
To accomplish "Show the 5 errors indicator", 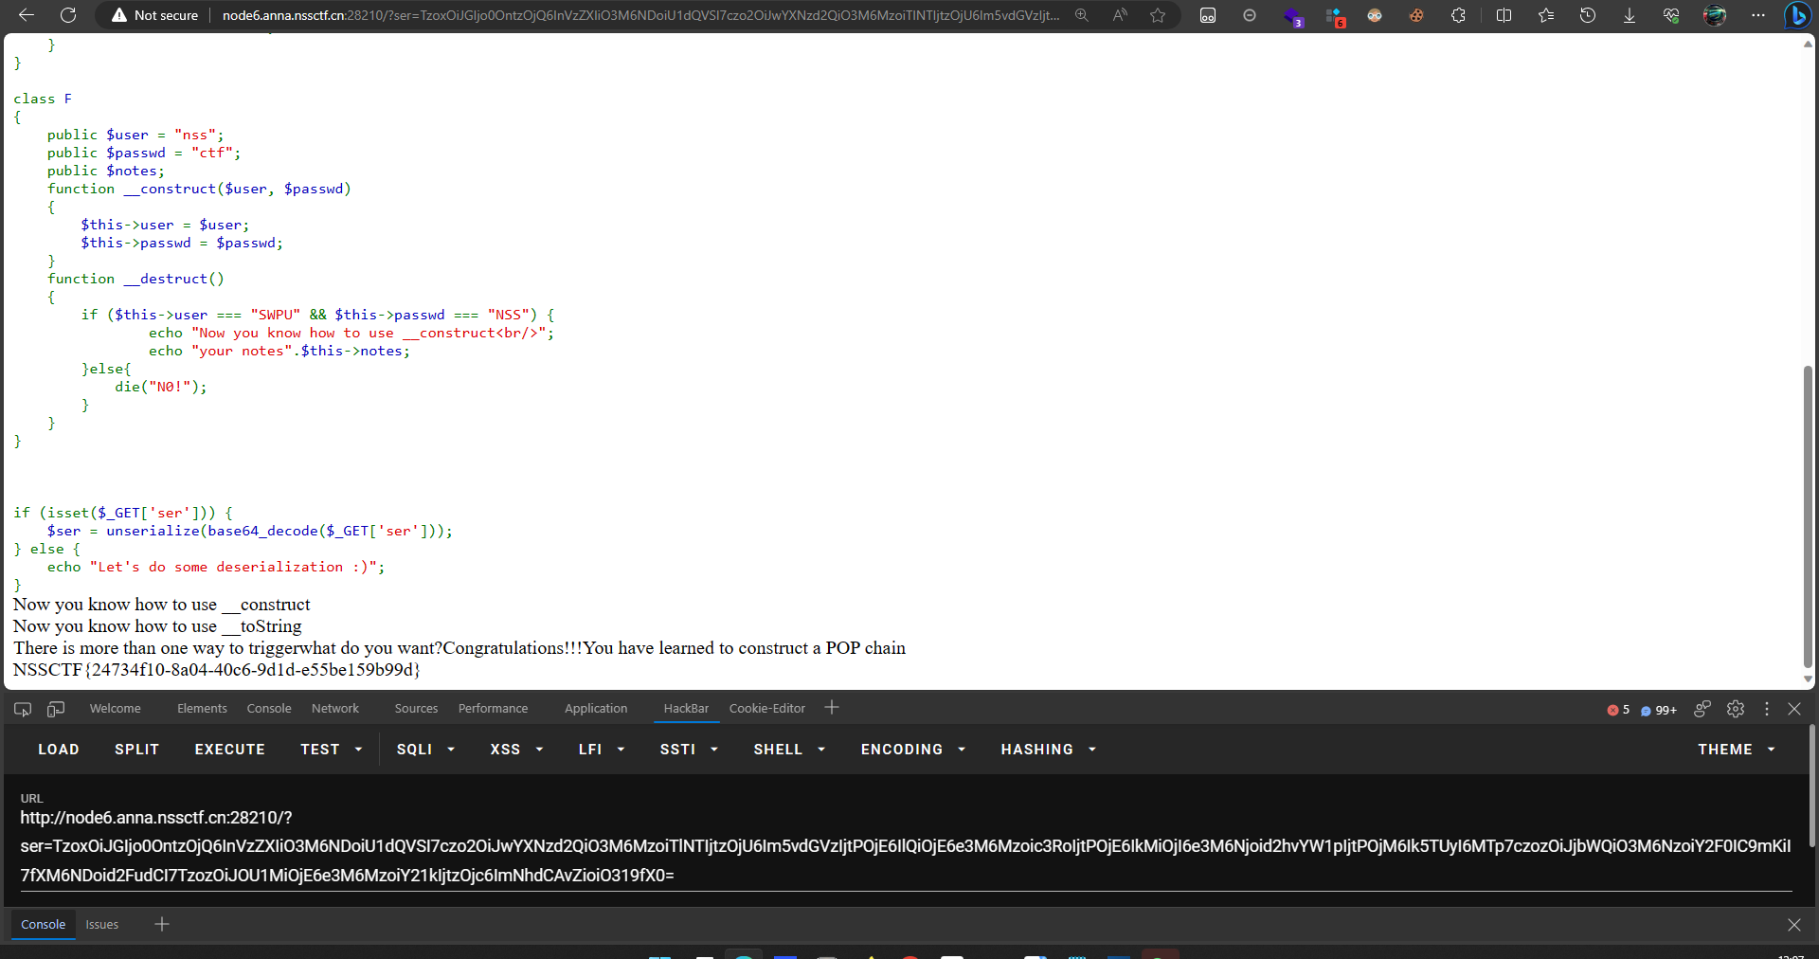I will pyautogui.click(x=1618, y=710).
